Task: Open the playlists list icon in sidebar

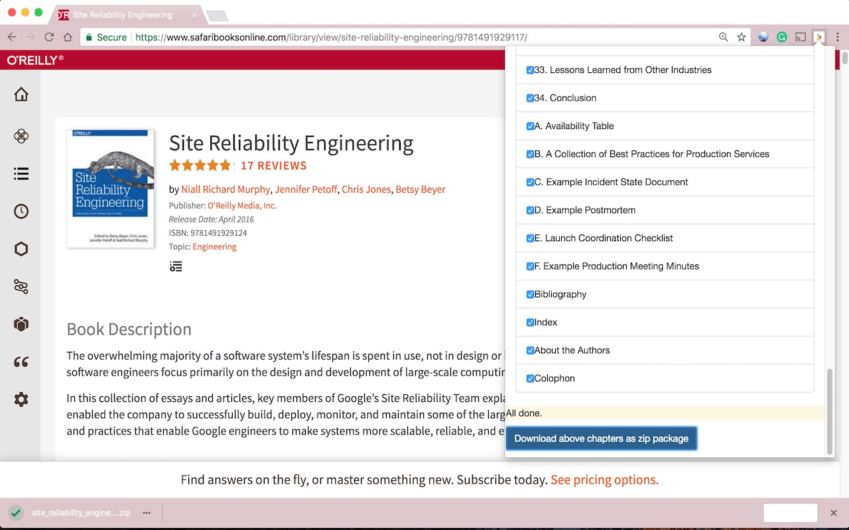Action: click(x=21, y=174)
